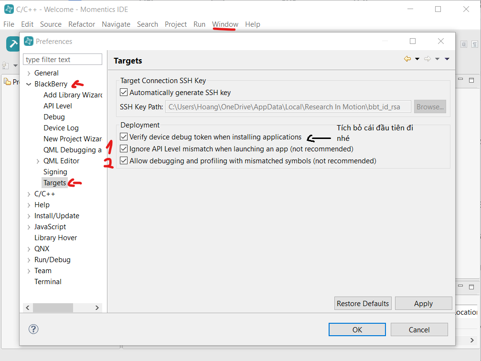Click the Browse button for SSH key

(x=430, y=107)
